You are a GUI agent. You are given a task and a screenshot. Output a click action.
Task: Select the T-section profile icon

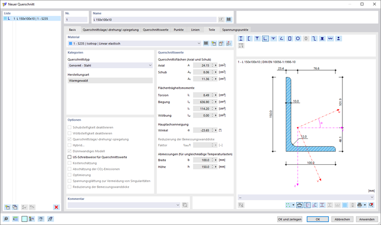(257, 39)
